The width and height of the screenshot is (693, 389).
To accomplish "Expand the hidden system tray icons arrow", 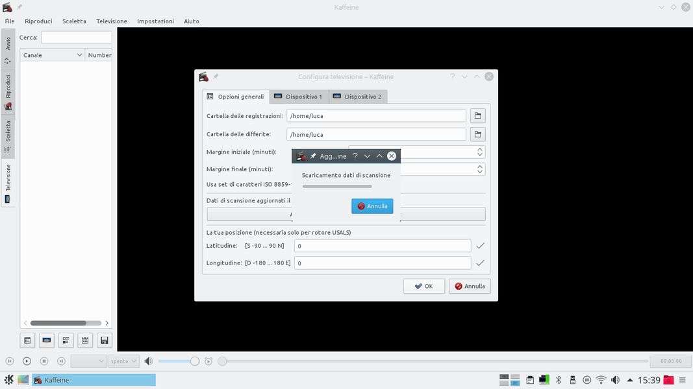I will pyautogui.click(x=630, y=380).
